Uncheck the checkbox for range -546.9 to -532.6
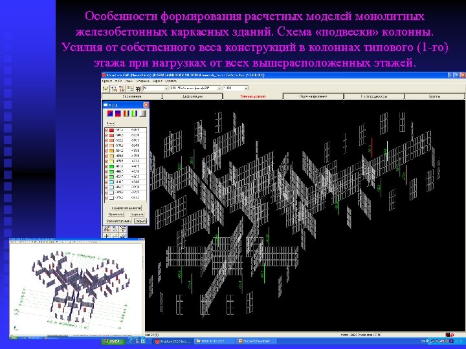Viewport: 466px width, 349px height. 107,135
